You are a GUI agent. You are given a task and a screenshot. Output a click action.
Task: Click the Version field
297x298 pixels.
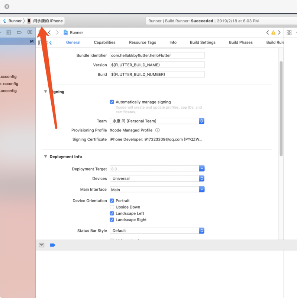(x=157, y=65)
